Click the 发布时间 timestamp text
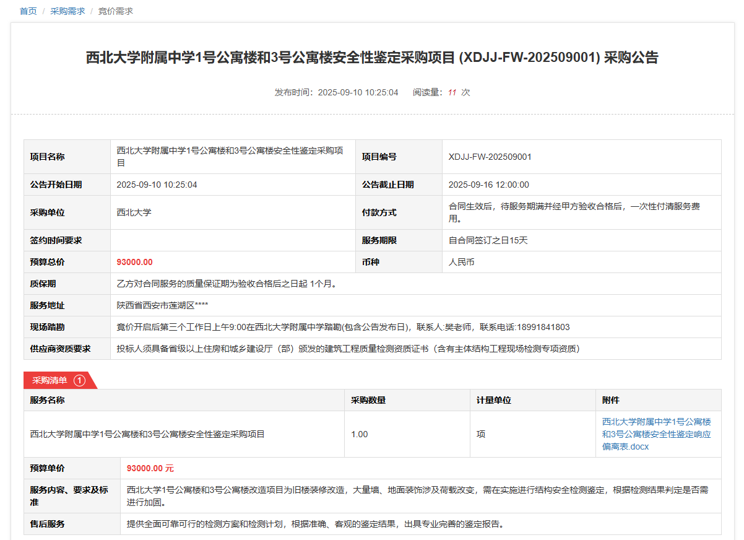Viewport: 744px width, 540px height. click(x=337, y=92)
